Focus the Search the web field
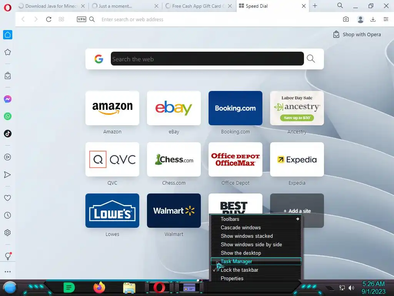394x296 pixels. click(x=207, y=59)
